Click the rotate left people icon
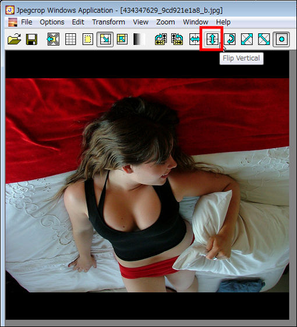The image size is (297, 327). click(x=161, y=39)
